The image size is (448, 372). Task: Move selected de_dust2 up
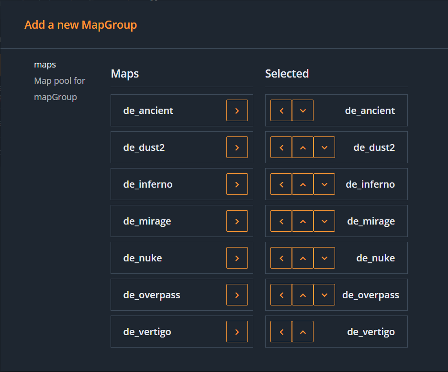[302, 147]
